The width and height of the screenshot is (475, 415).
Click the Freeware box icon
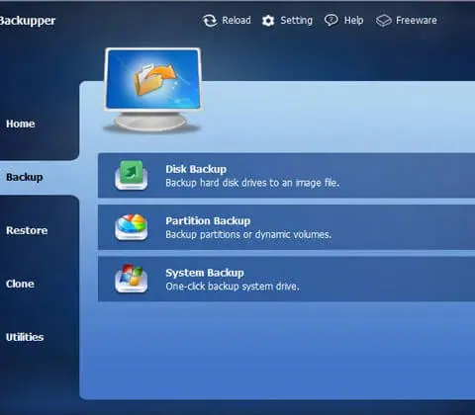click(x=384, y=21)
